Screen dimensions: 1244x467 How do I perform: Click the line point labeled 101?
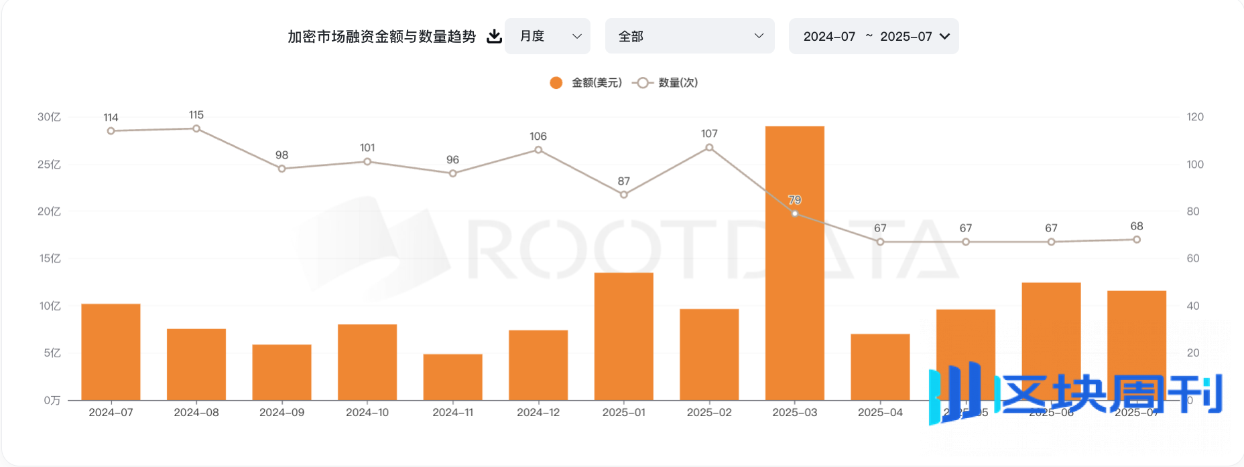click(367, 161)
